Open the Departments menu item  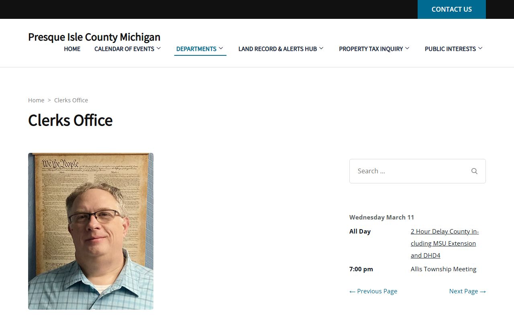tap(196, 49)
